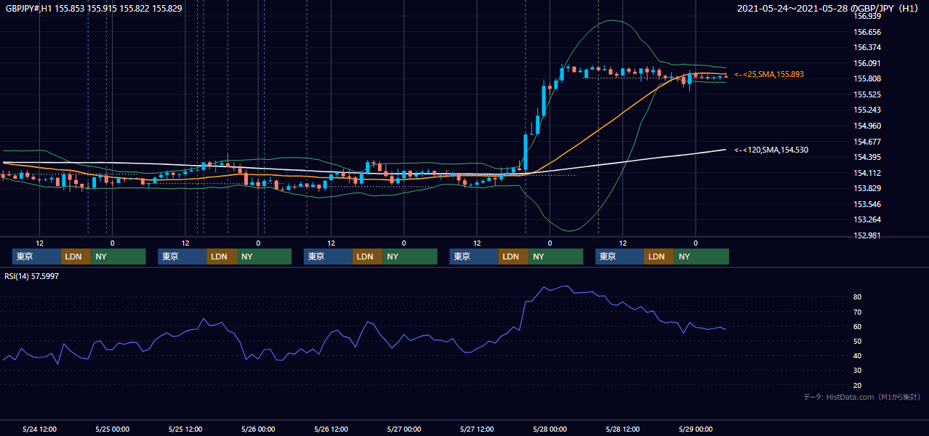Click the 2021-05-24～2021-05-28 GBP/JPY (H1) title
Screen dimensions: 929x436
point(828,9)
